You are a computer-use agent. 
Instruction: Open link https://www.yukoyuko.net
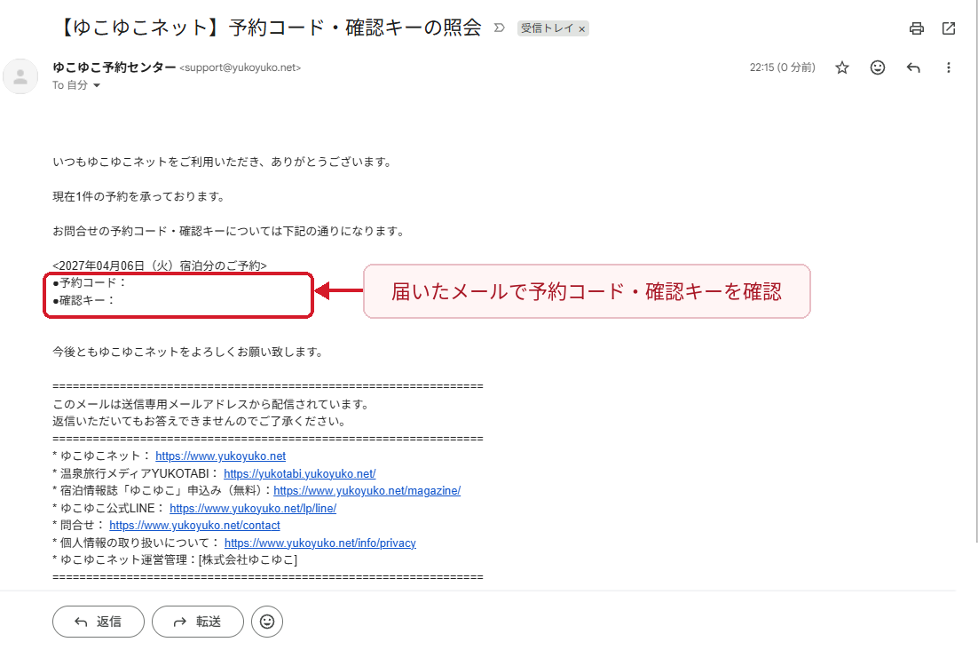[x=220, y=456]
